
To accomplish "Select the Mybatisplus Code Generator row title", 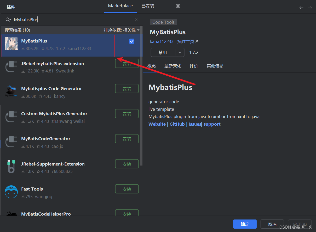I will [x=51, y=89].
